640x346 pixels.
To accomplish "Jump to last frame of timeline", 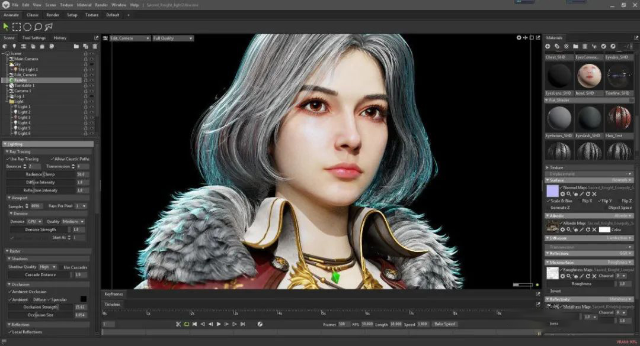I will 243,324.
